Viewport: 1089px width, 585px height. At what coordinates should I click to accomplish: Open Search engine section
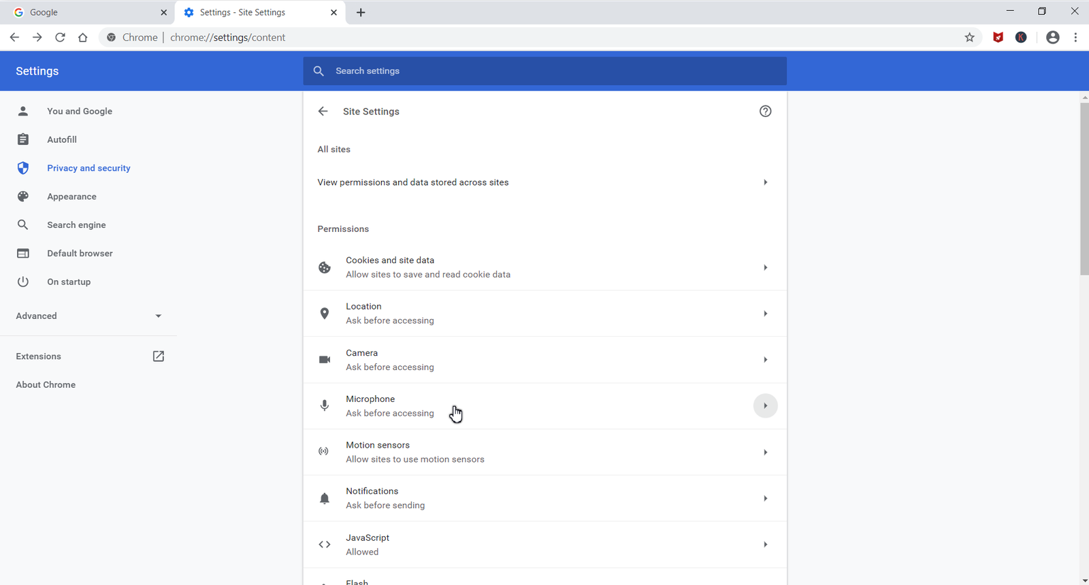coord(76,224)
